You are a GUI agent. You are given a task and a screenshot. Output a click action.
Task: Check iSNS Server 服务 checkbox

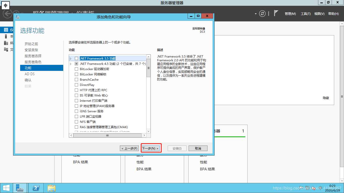77,111
